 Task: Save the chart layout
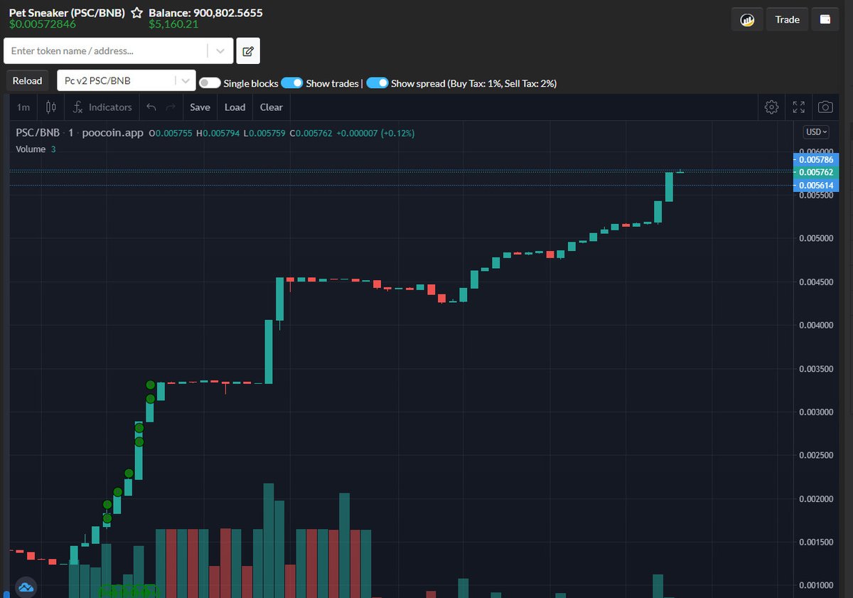(200, 107)
